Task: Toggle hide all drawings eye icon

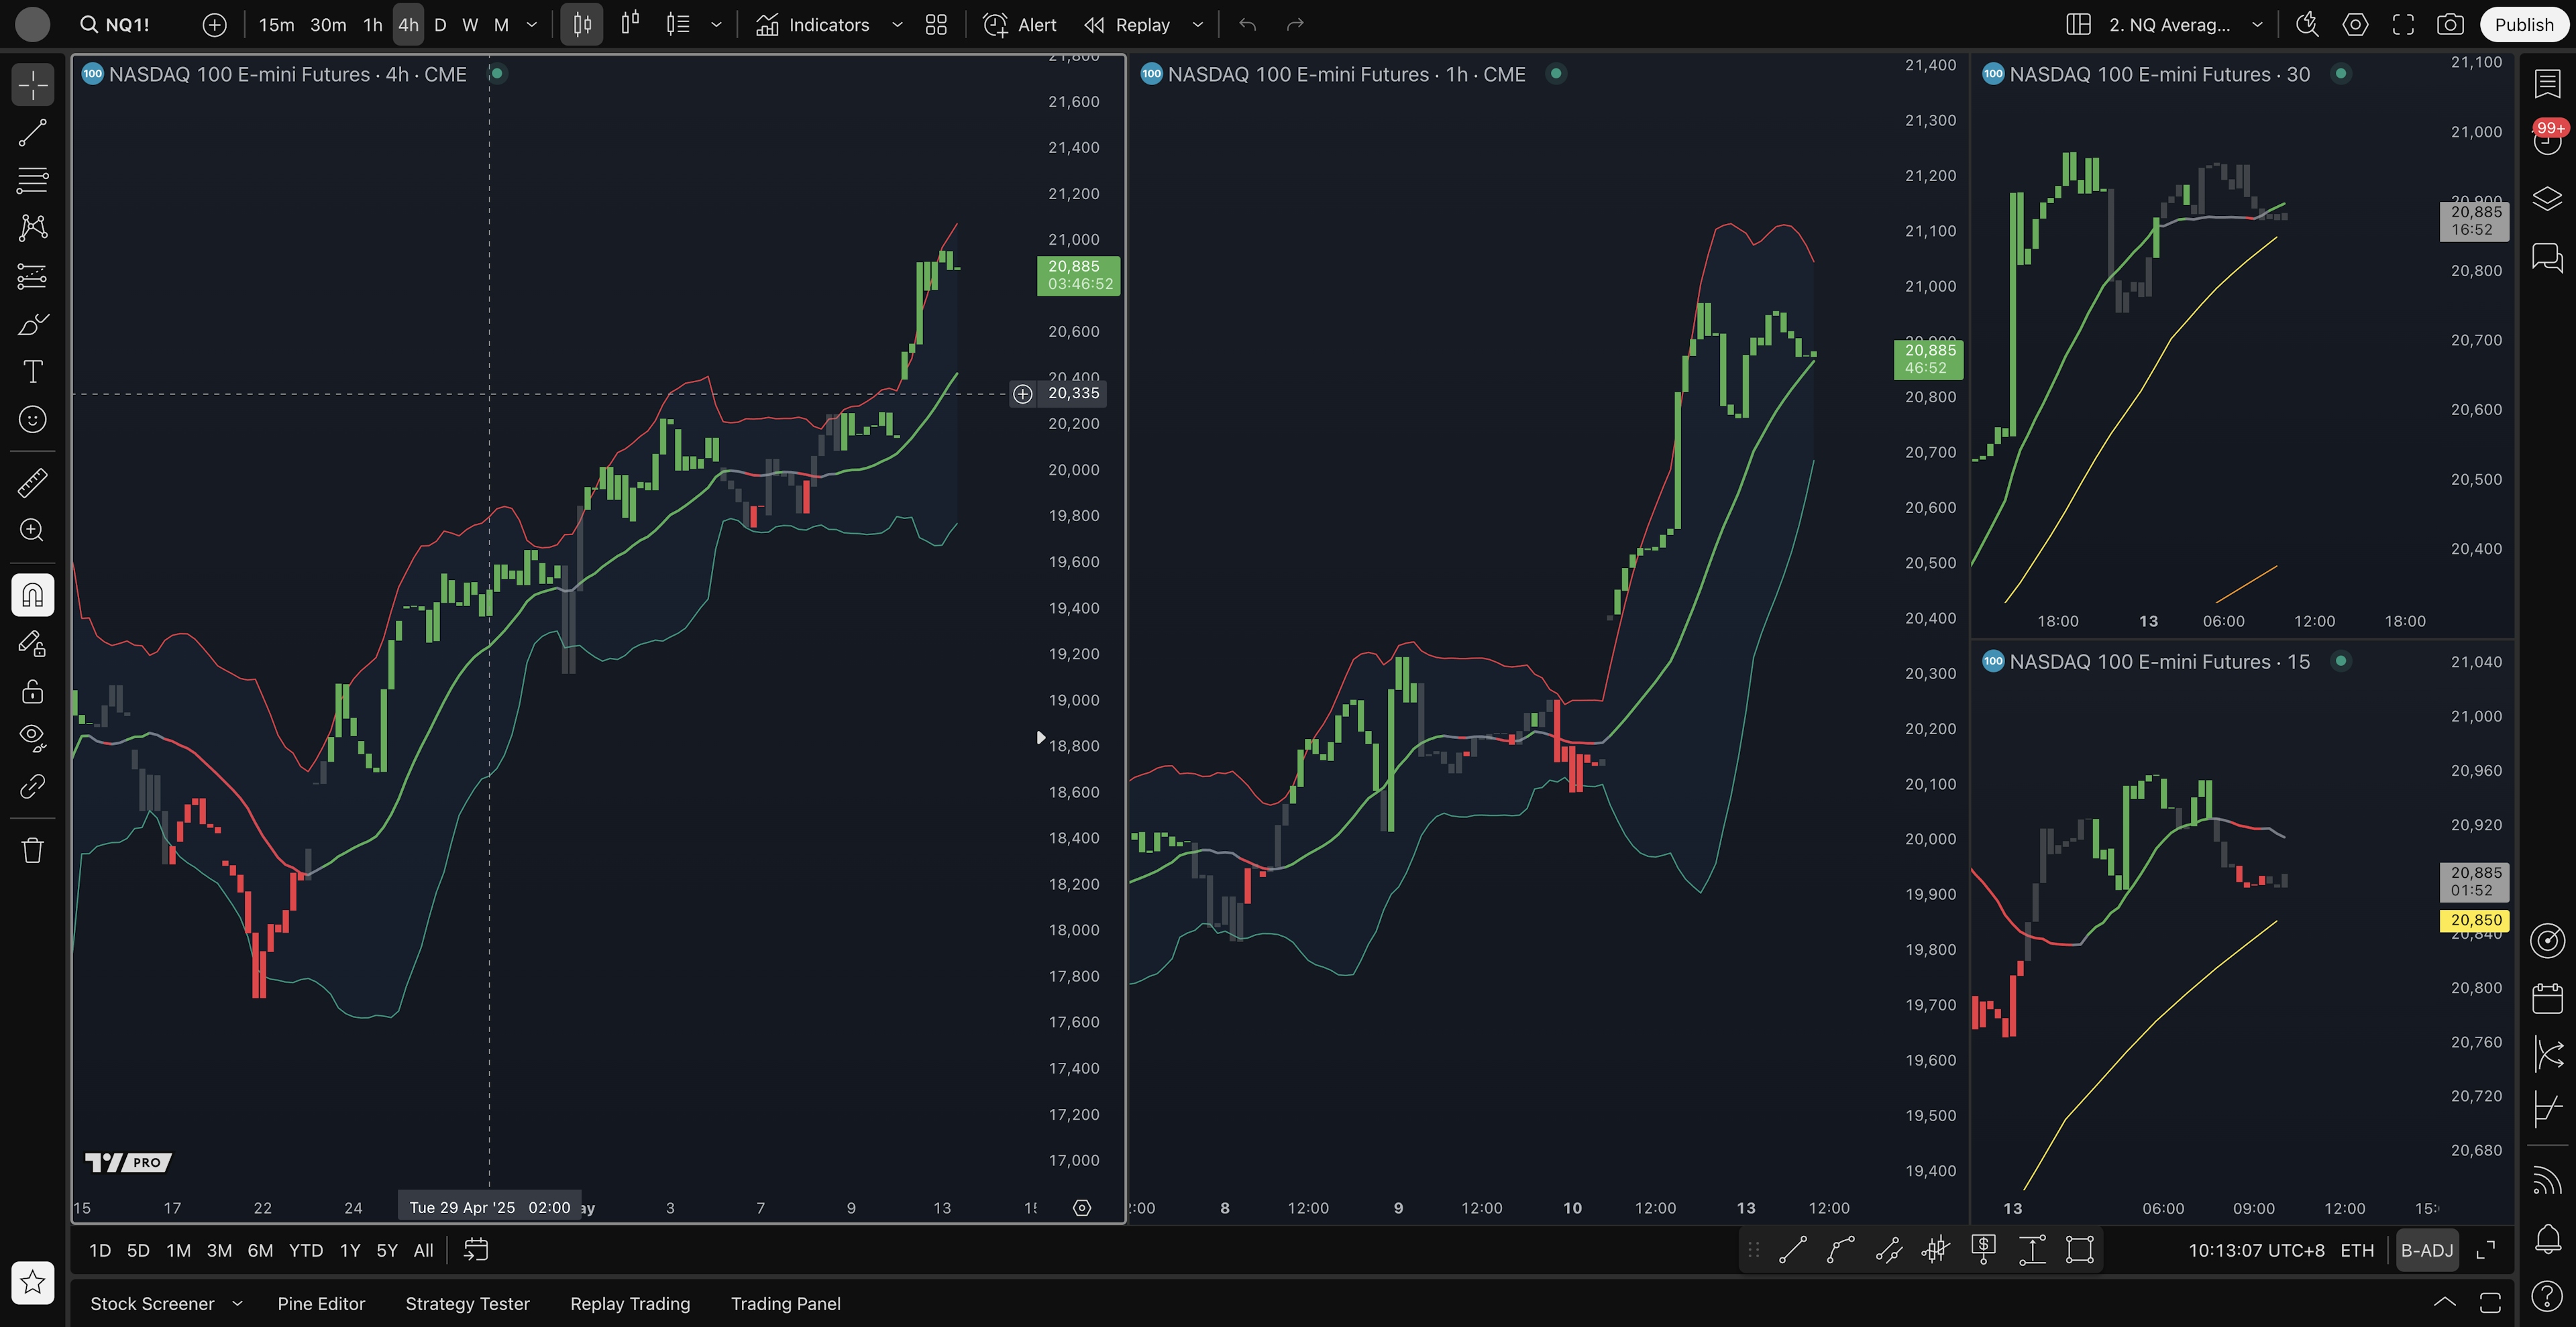Action: coord(32,738)
